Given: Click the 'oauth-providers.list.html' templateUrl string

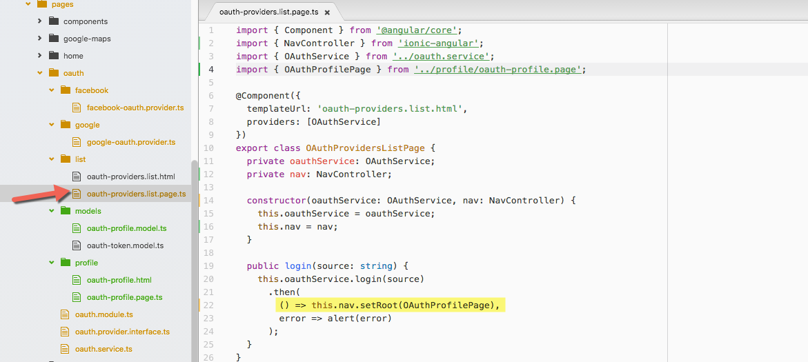Looking at the screenshot, I should coord(391,109).
